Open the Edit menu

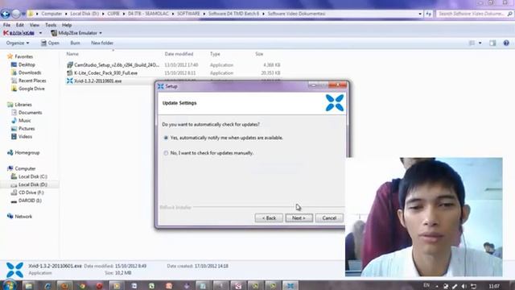pyautogui.click(x=19, y=25)
